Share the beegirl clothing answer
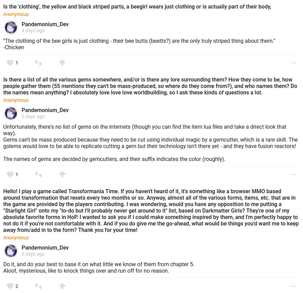Viewport: 303px width, 293px height. 62,63
